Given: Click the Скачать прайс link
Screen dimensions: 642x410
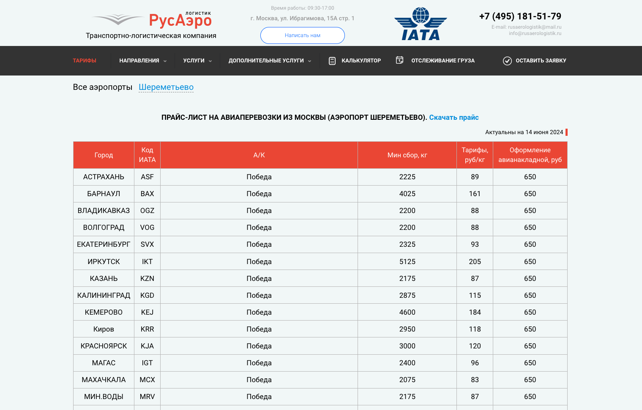Looking at the screenshot, I should pyautogui.click(x=453, y=117).
